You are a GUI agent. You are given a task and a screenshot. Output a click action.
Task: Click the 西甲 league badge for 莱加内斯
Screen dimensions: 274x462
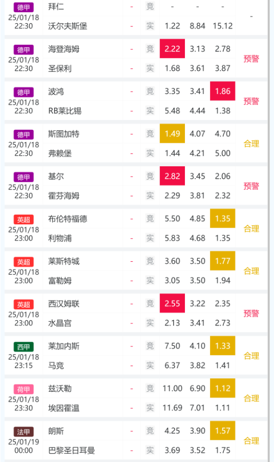click(x=24, y=347)
